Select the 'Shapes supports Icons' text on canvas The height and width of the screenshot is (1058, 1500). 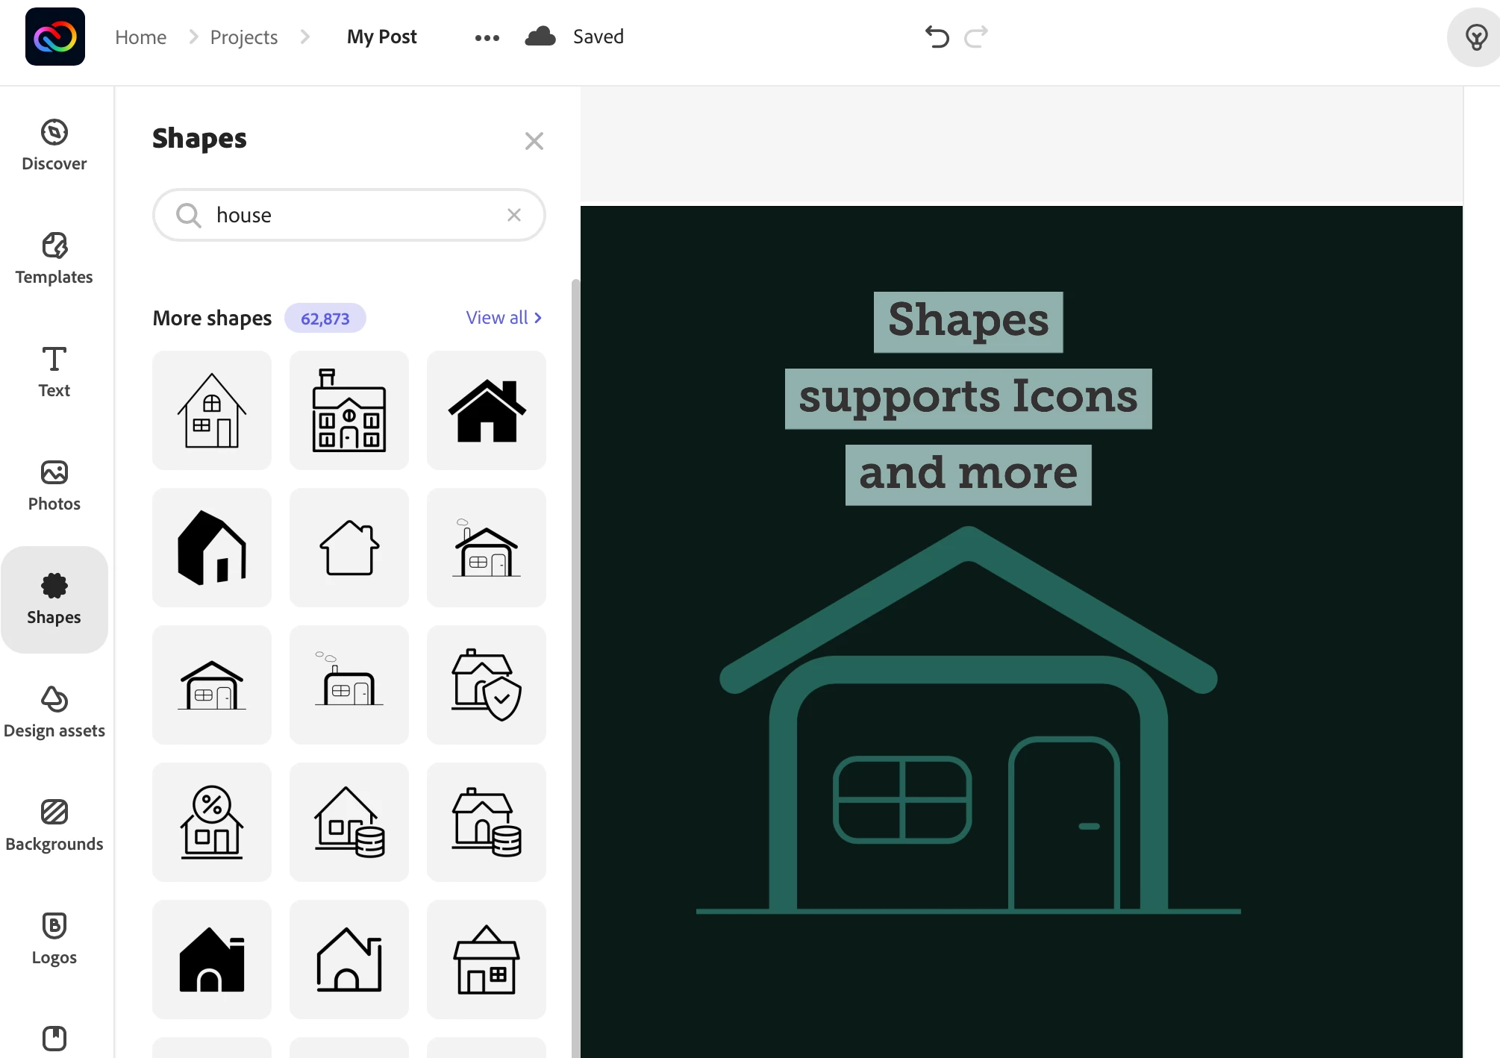(x=968, y=398)
